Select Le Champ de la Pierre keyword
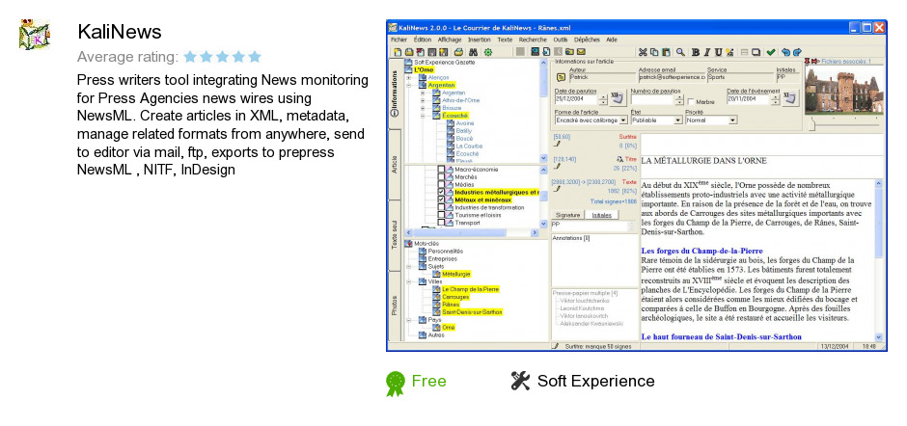 470,288
